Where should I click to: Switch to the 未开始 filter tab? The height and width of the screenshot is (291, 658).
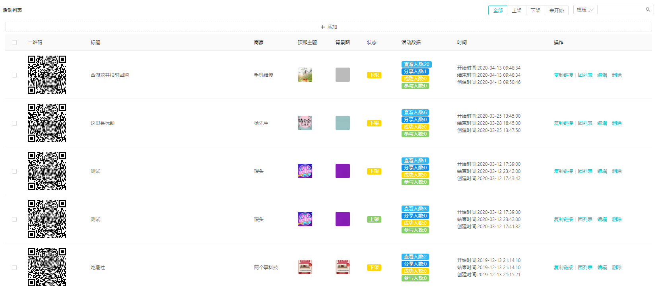(x=557, y=10)
